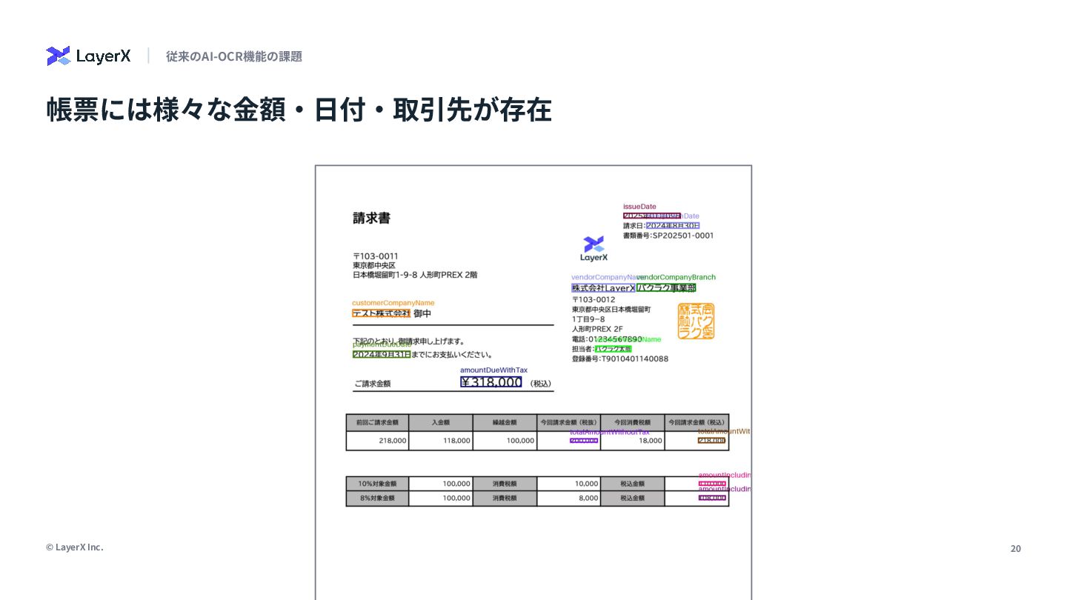Click the boxed contact name バクラク太郎

click(613, 349)
